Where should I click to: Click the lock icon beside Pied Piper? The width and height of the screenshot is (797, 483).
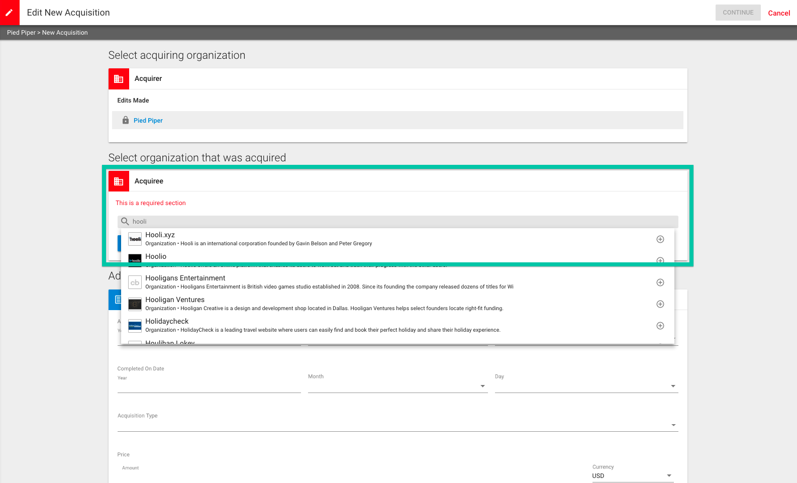pos(126,120)
